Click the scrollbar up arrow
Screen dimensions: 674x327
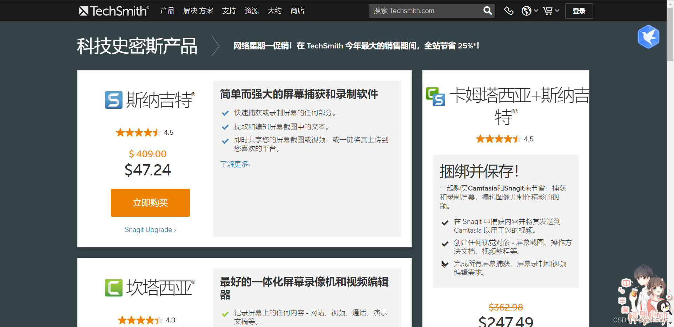point(670,3)
